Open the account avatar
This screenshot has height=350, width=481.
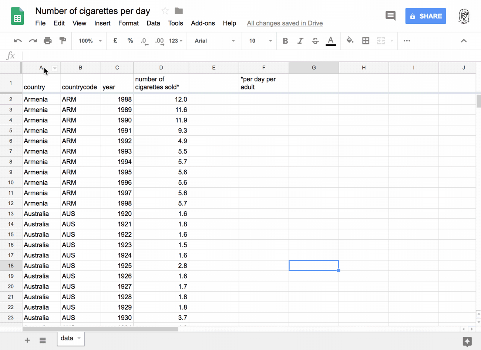pos(464,16)
